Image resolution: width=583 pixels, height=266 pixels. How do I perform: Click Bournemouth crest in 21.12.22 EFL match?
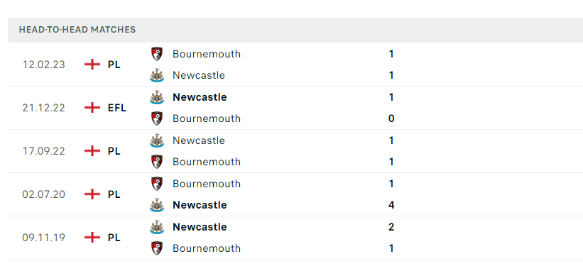pyautogui.click(x=157, y=118)
